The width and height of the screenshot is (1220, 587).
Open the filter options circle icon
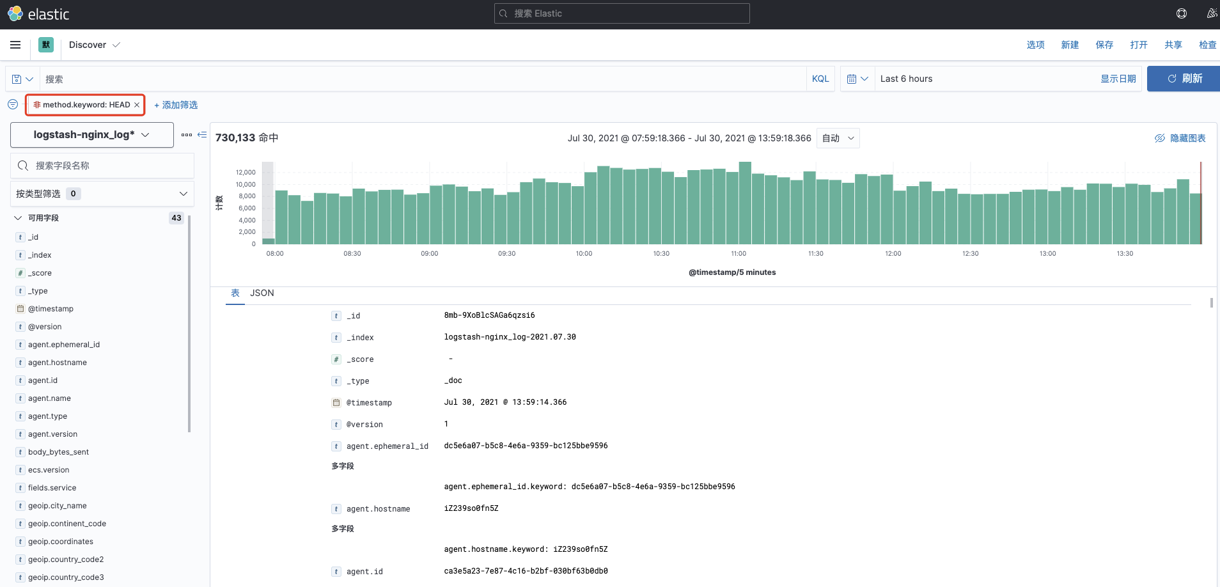click(13, 104)
